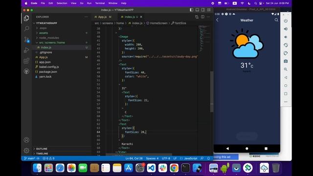Open emulator extended controls ellipsis
The height and width of the screenshot is (176, 313).
coord(286,102)
